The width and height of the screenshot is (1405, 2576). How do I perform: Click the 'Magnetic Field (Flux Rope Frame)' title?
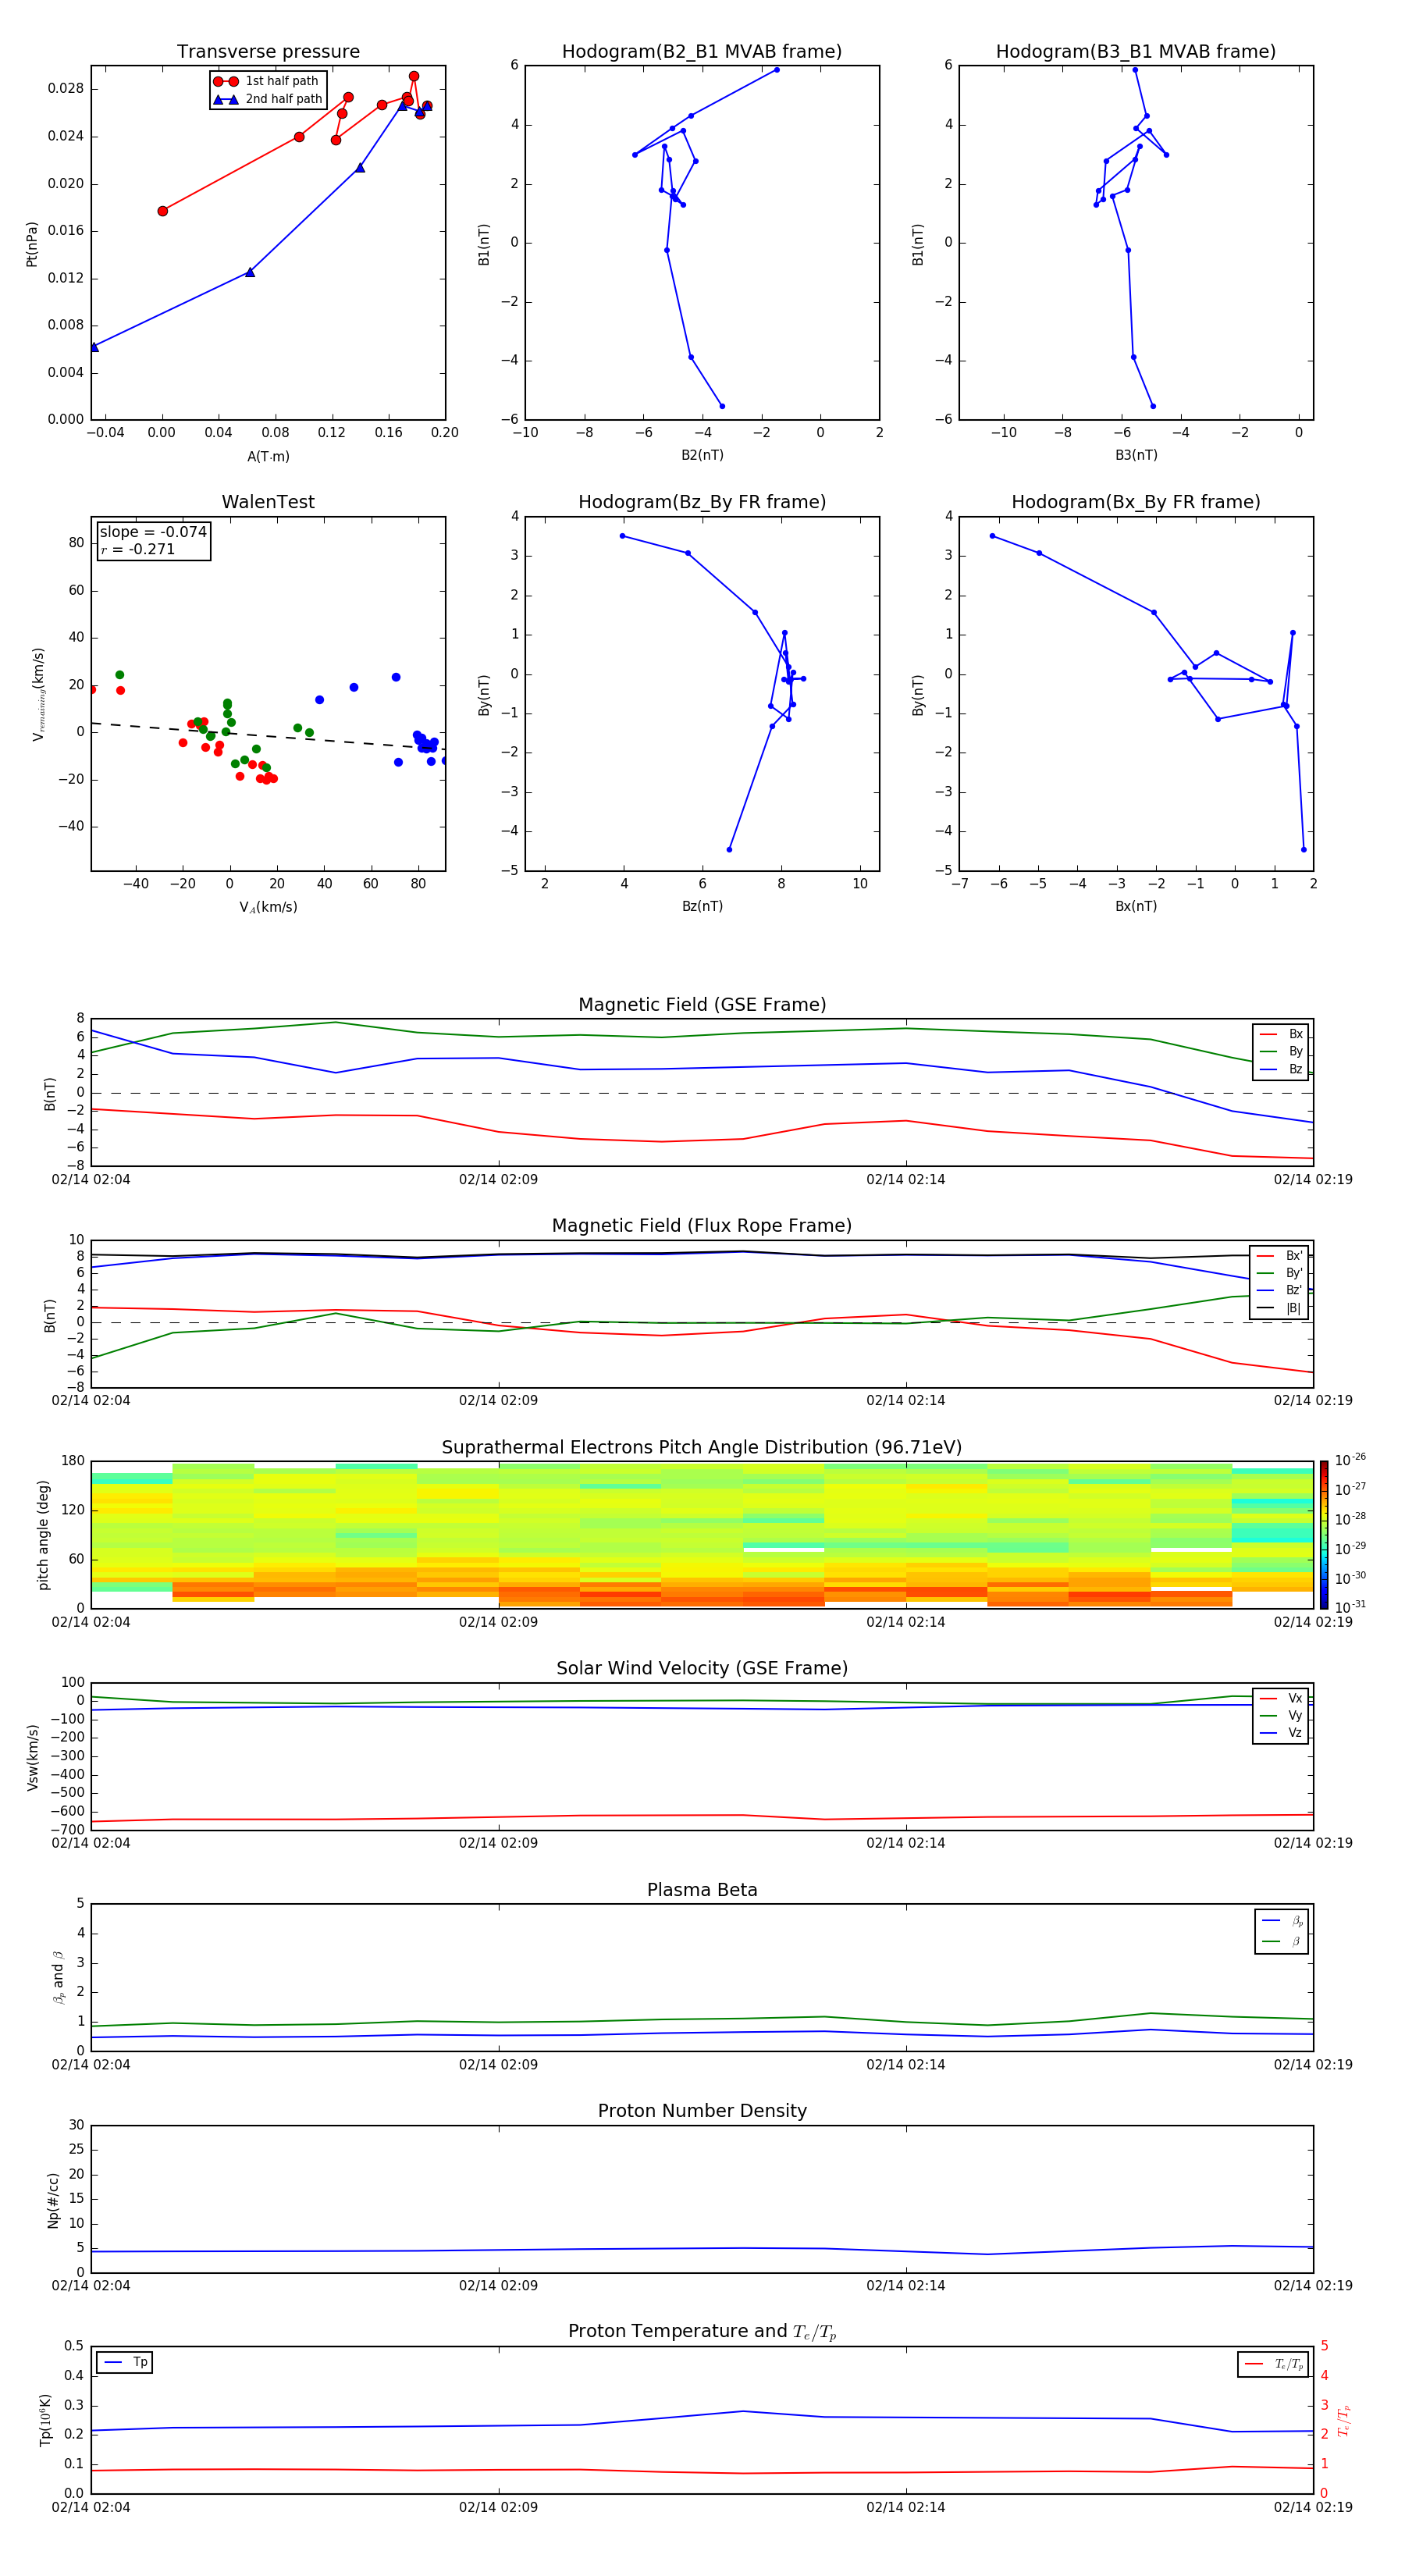pos(702,1226)
